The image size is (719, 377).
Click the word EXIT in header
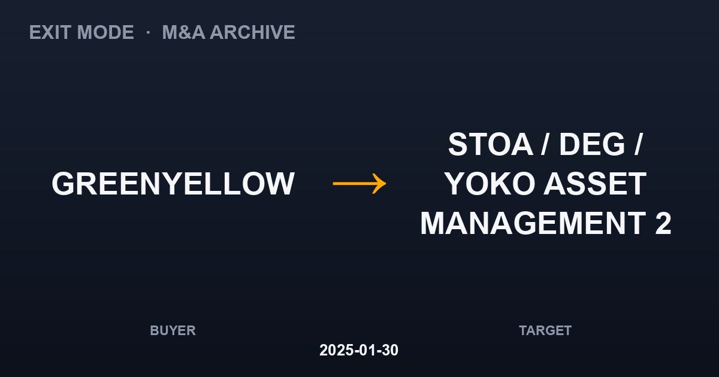[51, 32]
